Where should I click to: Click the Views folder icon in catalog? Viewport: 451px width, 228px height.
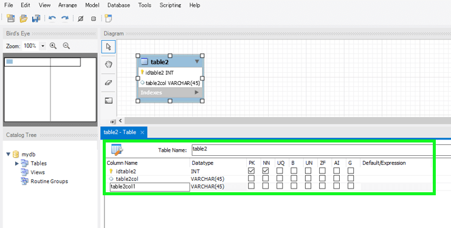coord(24,172)
